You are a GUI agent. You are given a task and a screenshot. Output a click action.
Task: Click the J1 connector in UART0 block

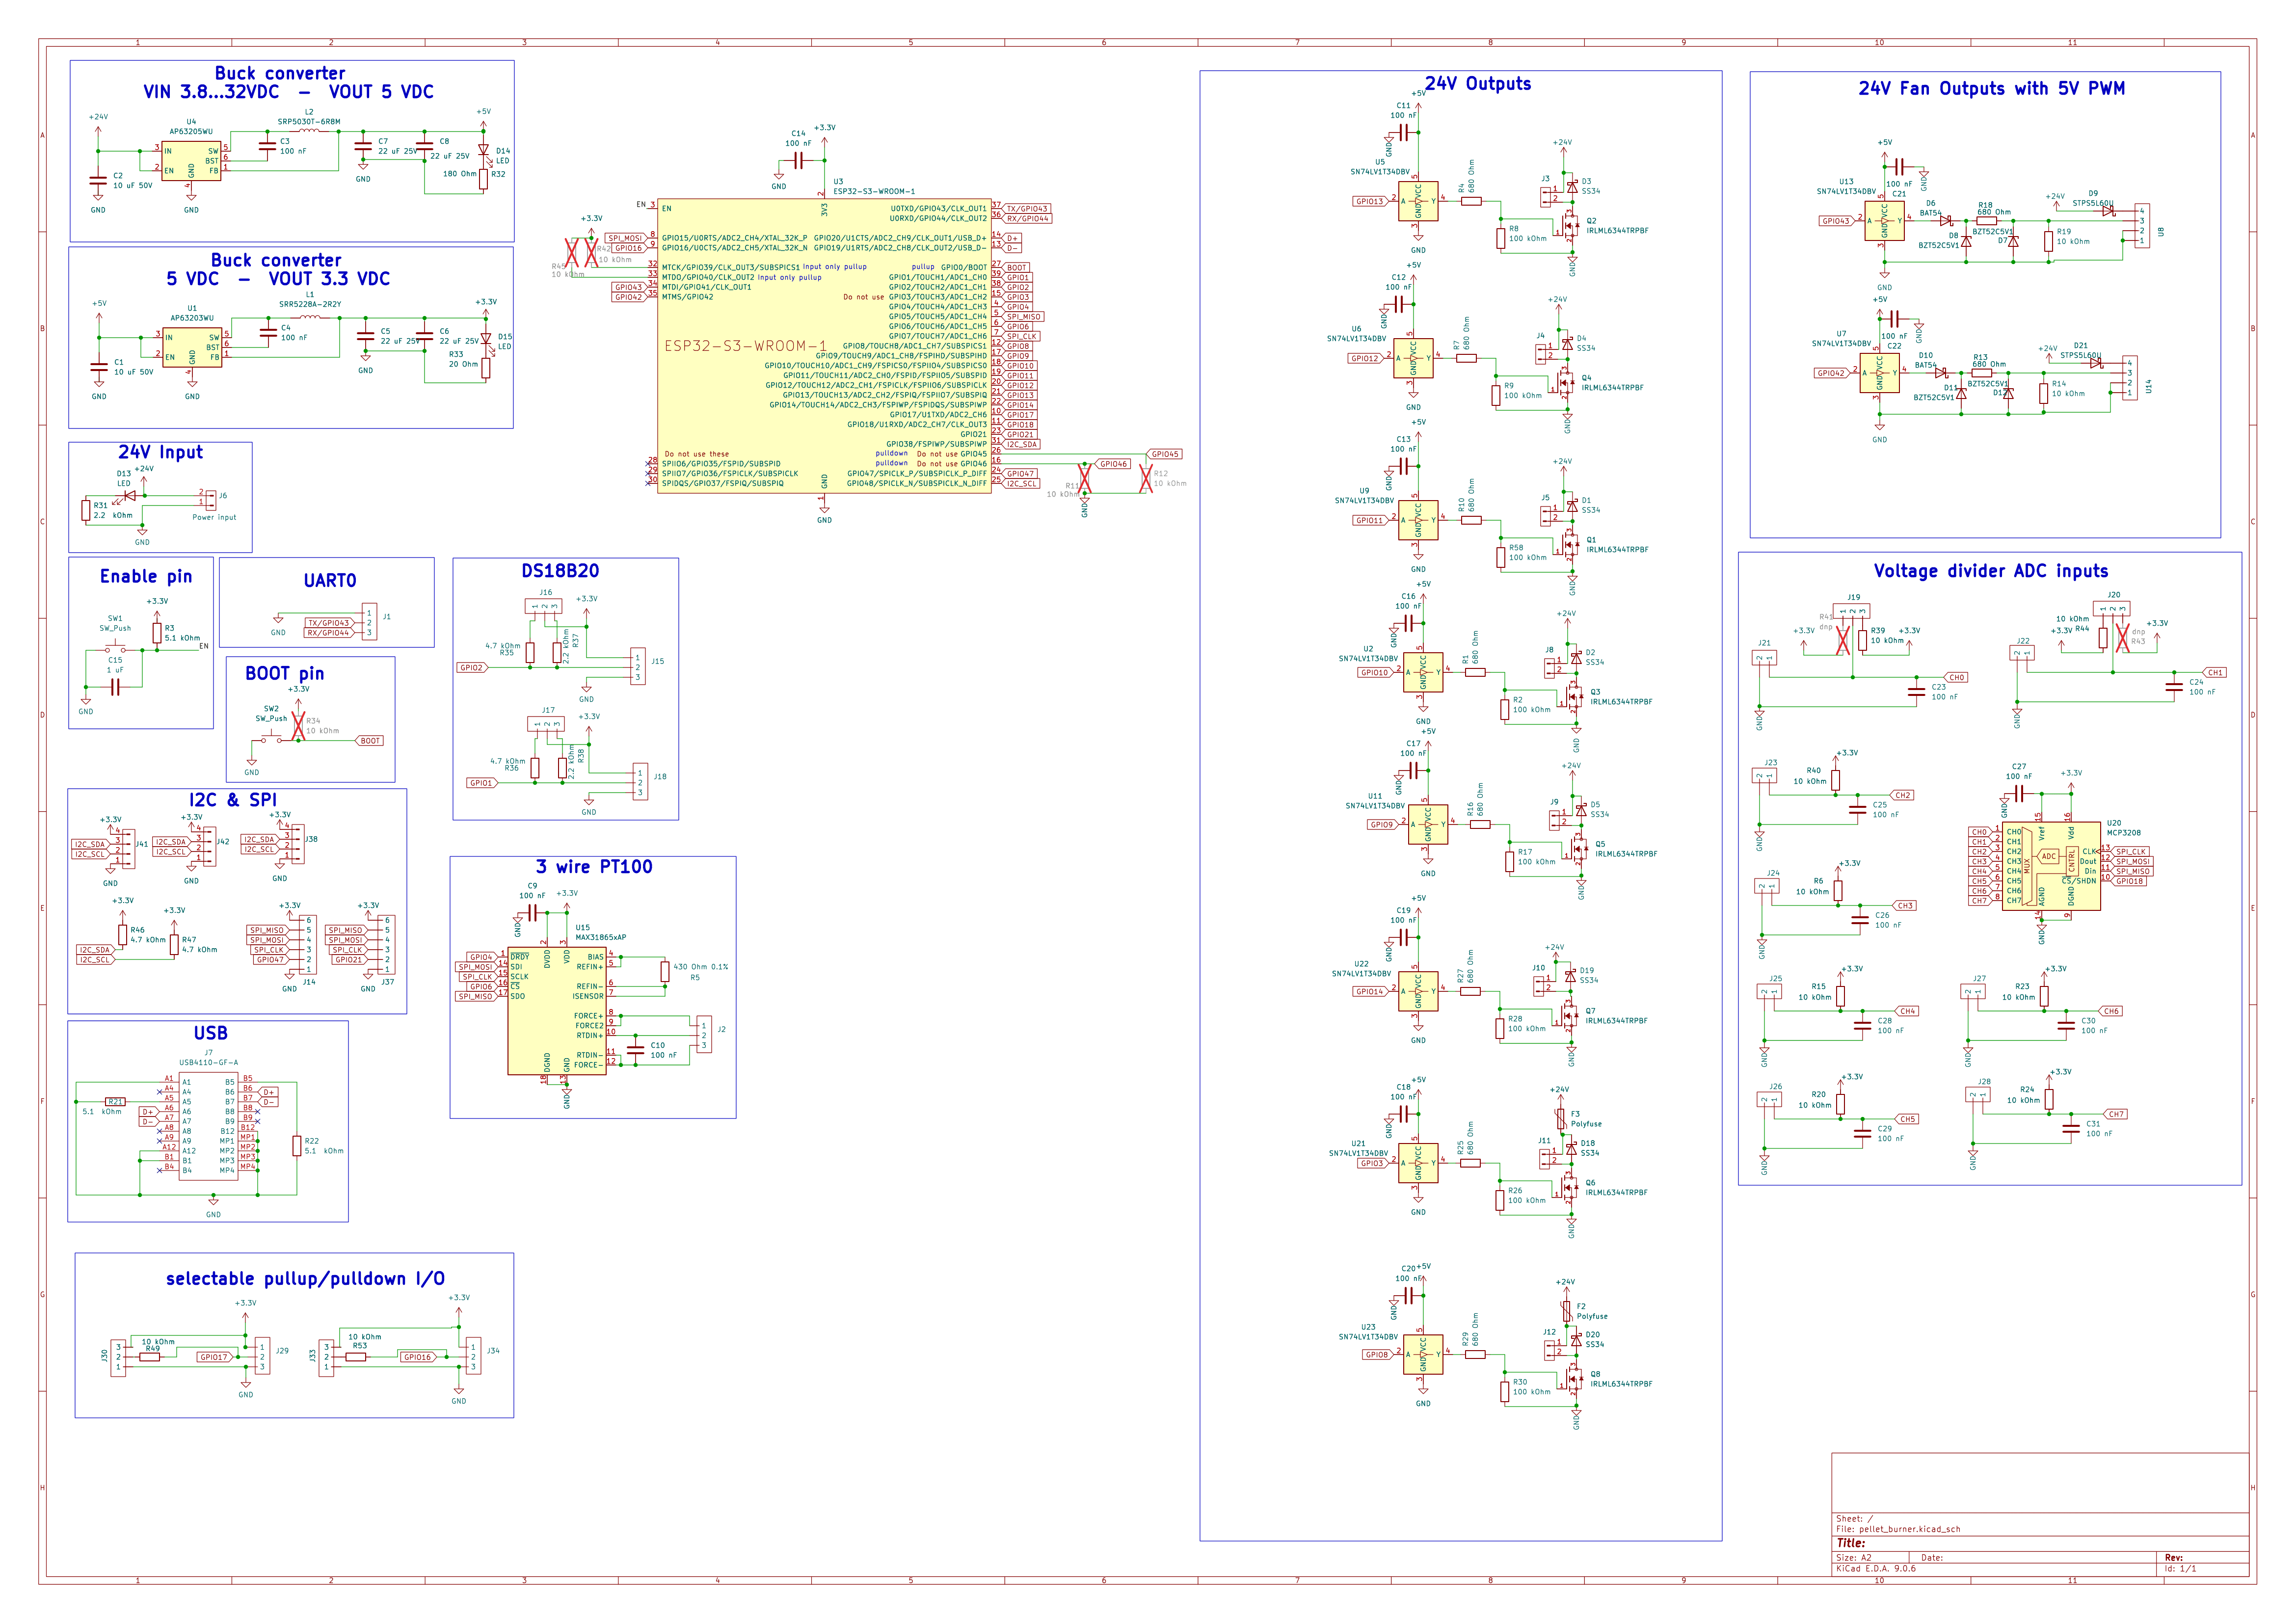point(369,622)
